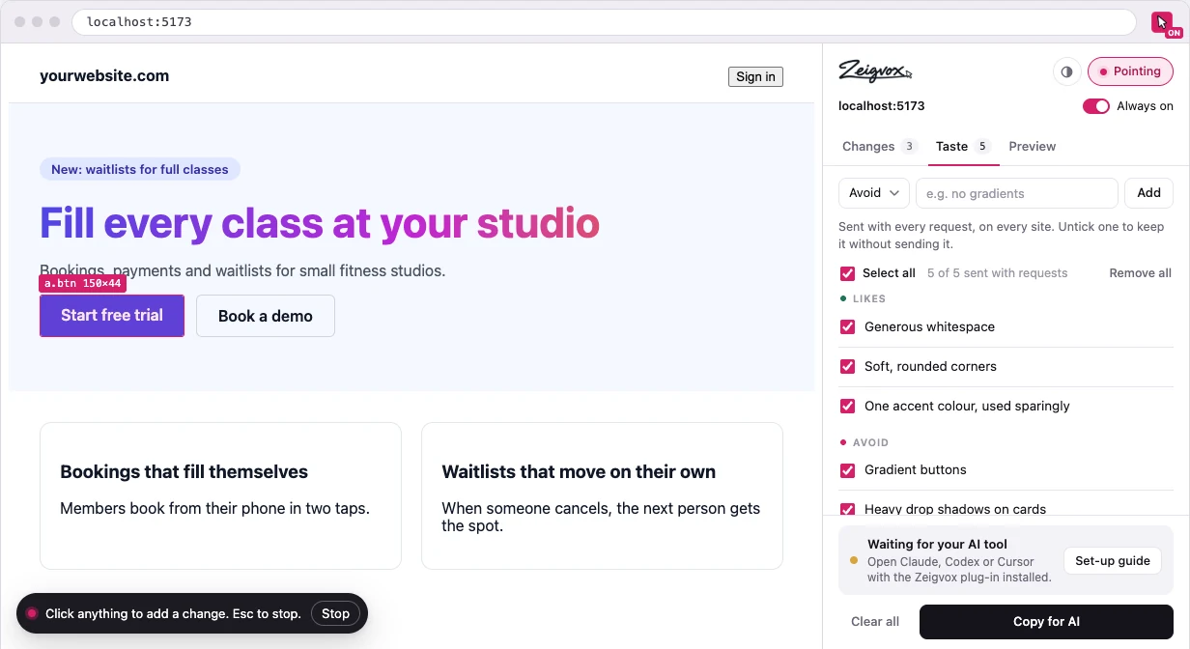1190x649 pixels.
Task: Click the Zeigvox logo in the panel
Action: [875, 71]
